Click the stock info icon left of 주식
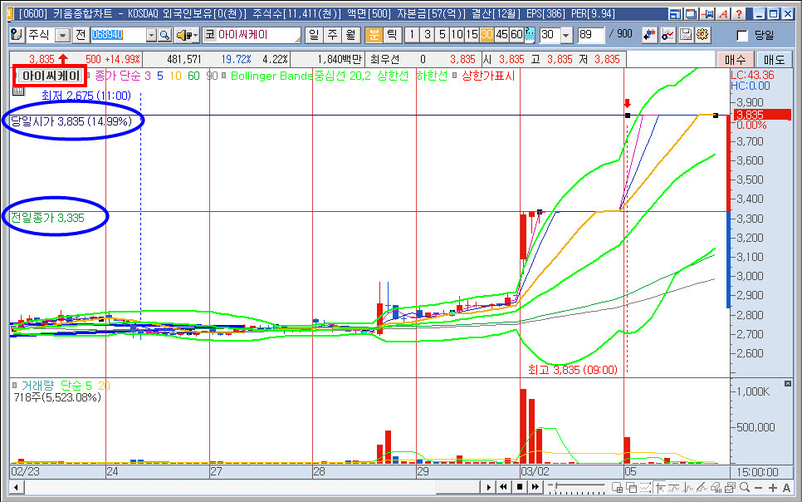Screen dimensions: 802x502 (17, 35)
